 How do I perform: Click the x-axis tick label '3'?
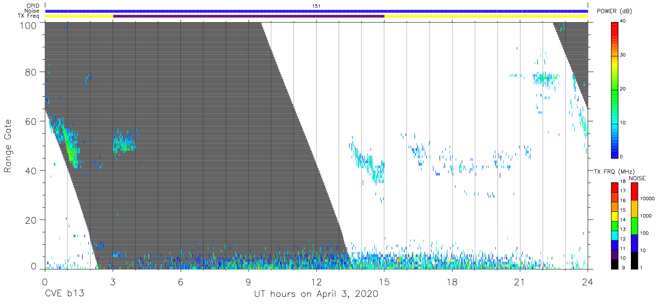(x=112, y=281)
